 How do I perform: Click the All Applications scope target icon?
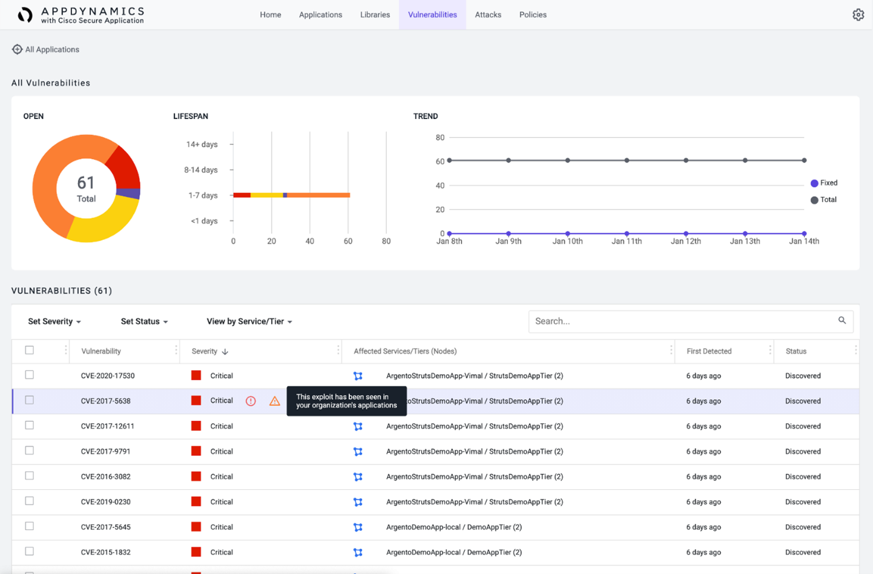point(17,49)
